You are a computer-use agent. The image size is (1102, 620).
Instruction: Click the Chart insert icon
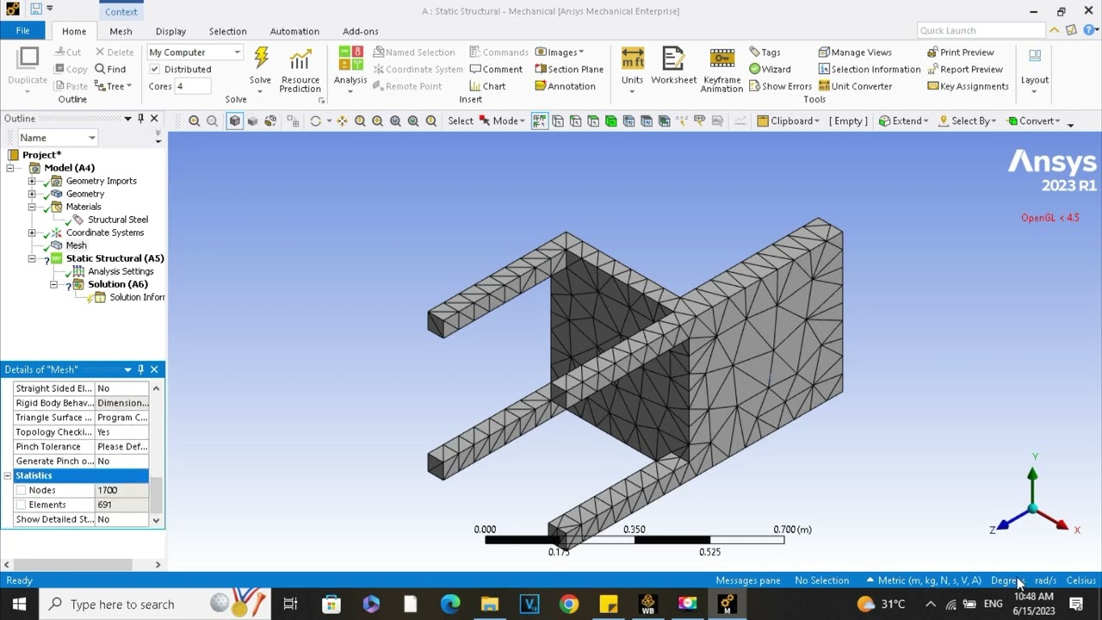487,86
